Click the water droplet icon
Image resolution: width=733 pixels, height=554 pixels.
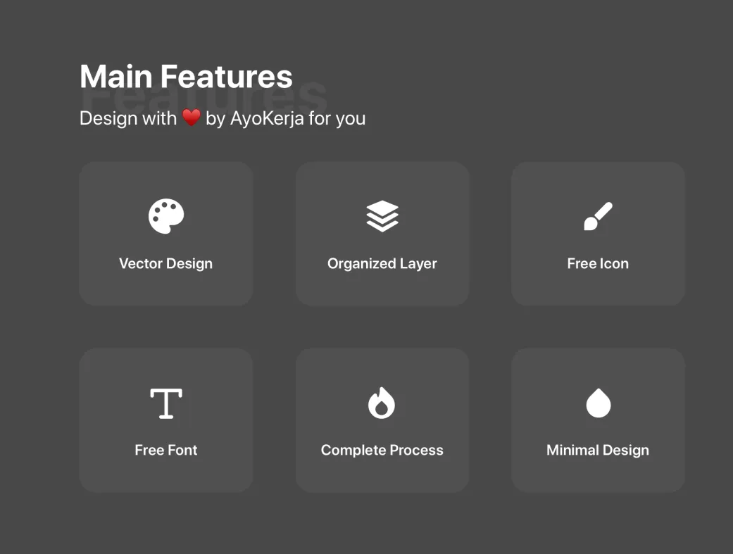coord(599,403)
